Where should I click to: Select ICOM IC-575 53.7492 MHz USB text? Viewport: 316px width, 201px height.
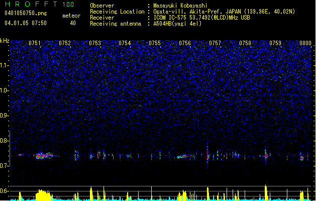coord(202,18)
